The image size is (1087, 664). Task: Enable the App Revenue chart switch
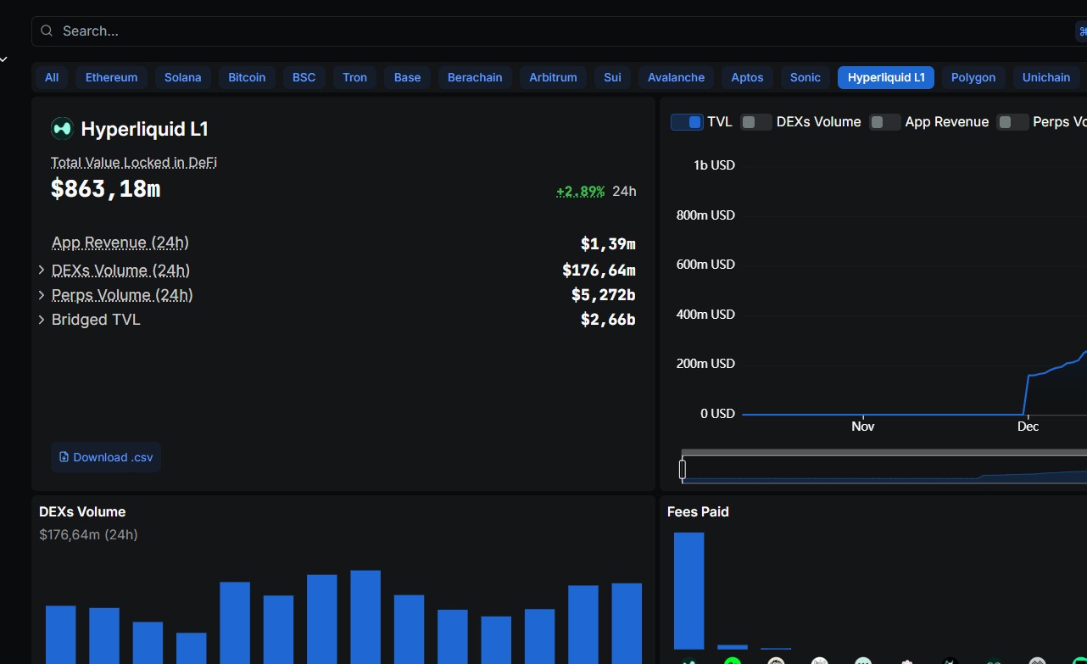point(885,122)
